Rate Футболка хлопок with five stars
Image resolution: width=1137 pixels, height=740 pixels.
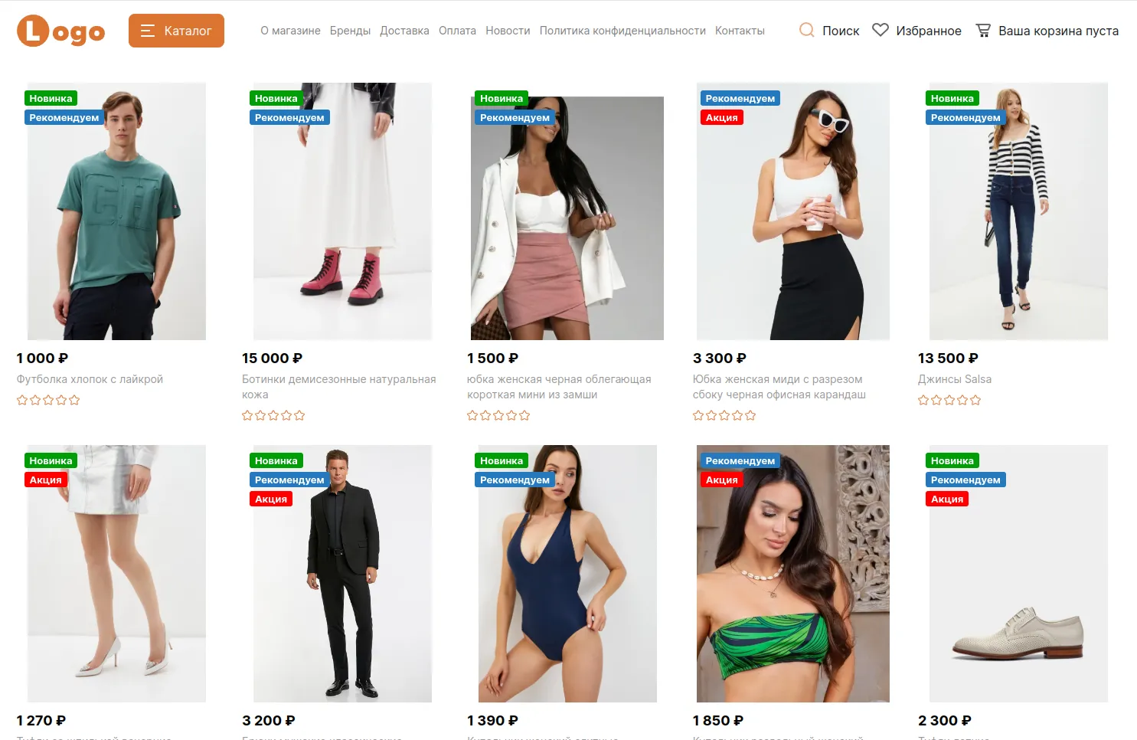coord(74,400)
